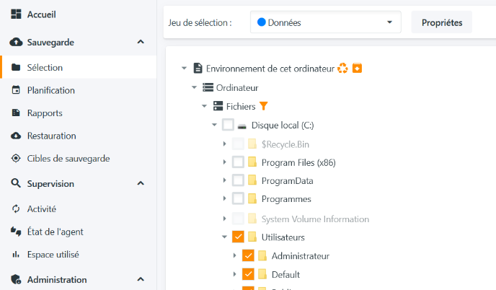Image resolution: width=496 pixels, height=290 pixels.
Task: Click the Fichiers storage icon
Action: pyautogui.click(x=218, y=106)
